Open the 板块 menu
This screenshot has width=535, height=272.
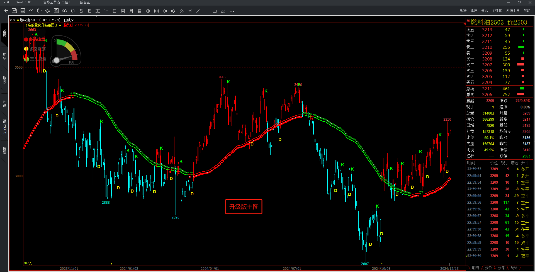(x=463, y=10)
